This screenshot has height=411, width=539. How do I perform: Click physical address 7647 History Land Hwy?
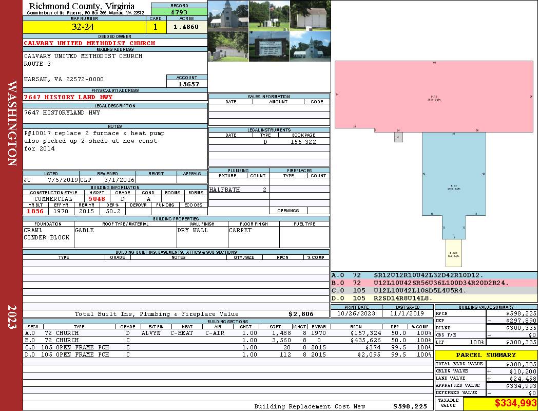pos(68,97)
